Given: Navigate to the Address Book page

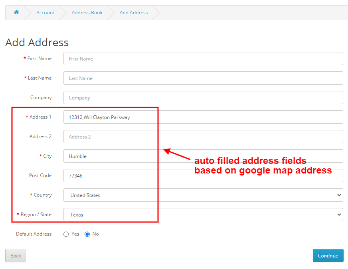Looking at the screenshot, I should click(x=87, y=12).
